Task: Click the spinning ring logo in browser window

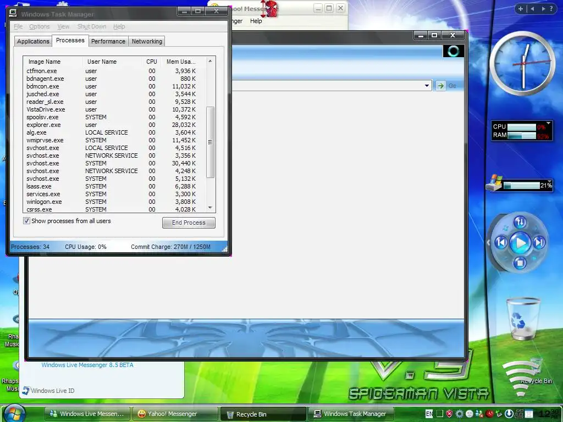Action: point(453,51)
